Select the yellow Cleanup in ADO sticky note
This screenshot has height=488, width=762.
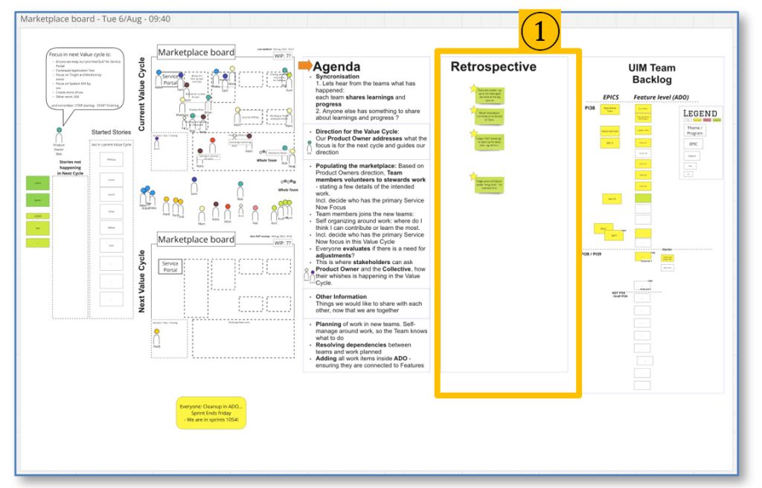[x=211, y=413]
